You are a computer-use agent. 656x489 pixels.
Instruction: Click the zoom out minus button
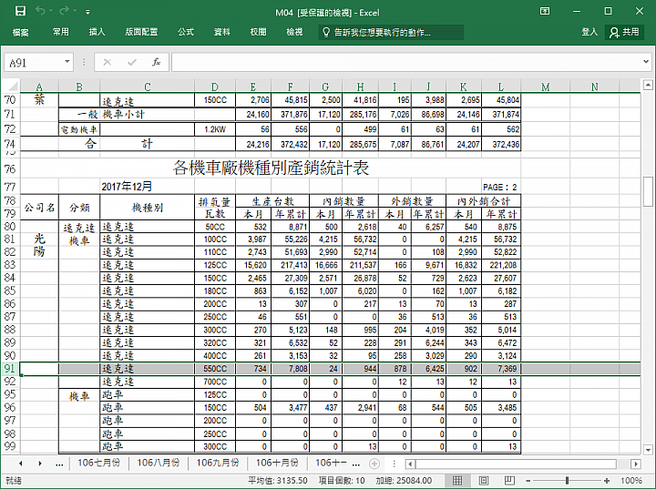[528, 481]
